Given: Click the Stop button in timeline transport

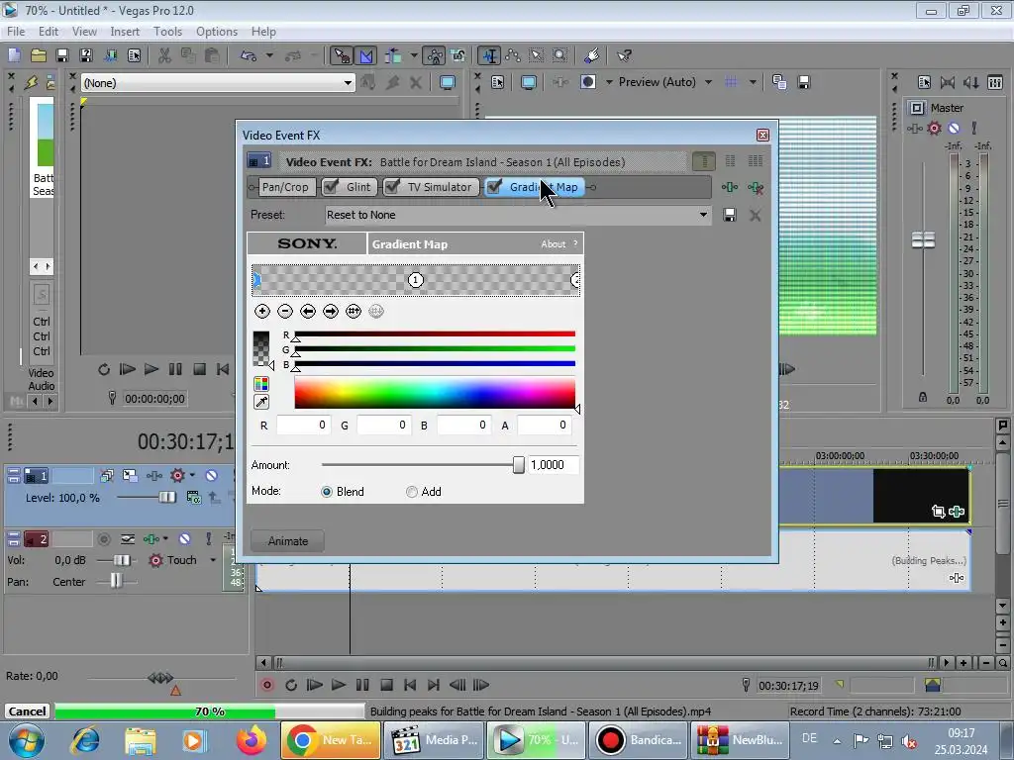Looking at the screenshot, I should point(387,685).
